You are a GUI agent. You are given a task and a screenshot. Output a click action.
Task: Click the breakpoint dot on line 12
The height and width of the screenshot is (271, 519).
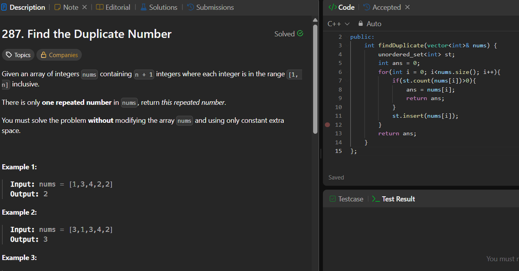tap(328, 125)
